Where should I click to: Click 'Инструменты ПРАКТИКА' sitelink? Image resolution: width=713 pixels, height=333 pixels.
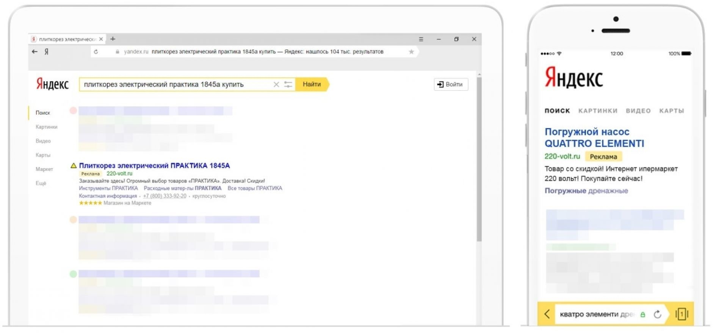click(x=108, y=188)
